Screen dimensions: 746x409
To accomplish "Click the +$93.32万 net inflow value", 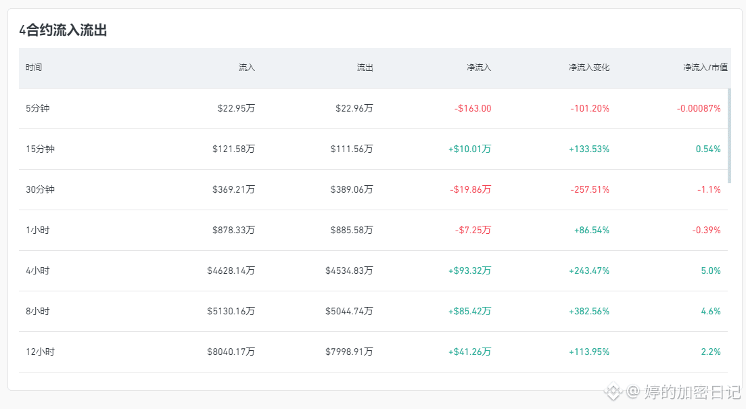I will (469, 270).
